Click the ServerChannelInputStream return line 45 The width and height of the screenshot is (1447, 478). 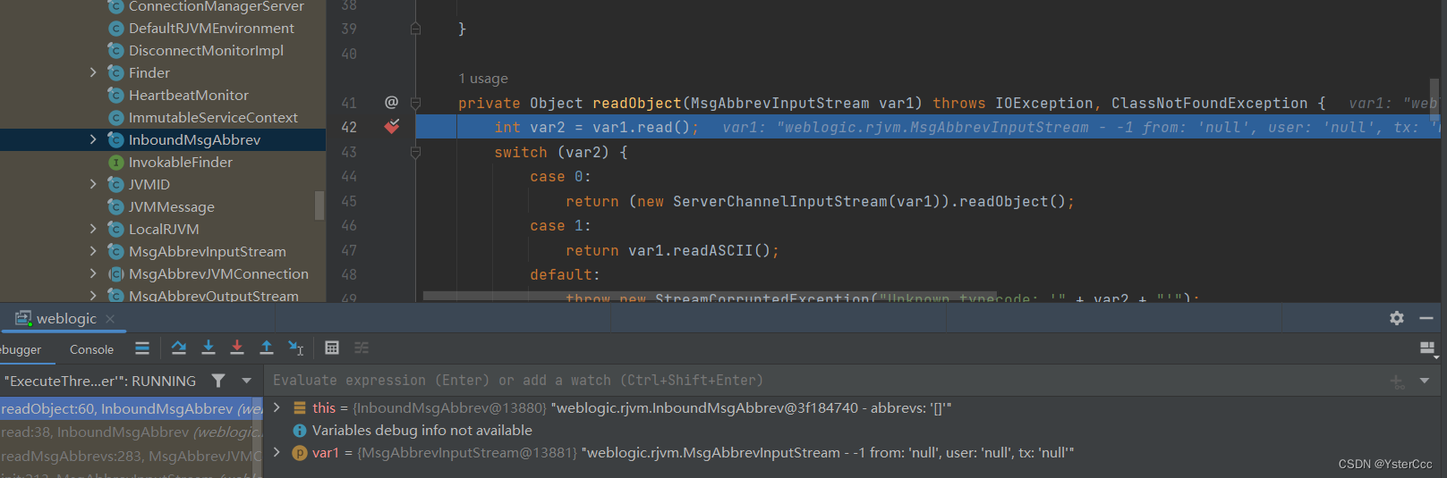[820, 202]
